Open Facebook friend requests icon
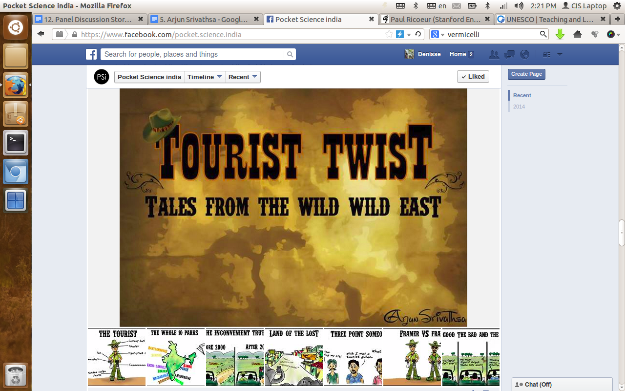Image resolution: width=625 pixels, height=391 pixels. 494,54
